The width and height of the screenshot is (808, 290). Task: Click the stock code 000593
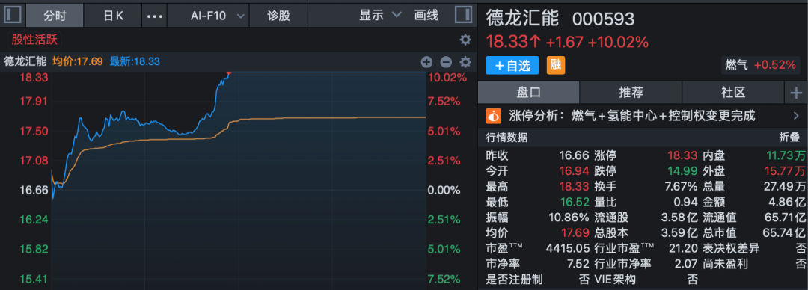click(604, 19)
